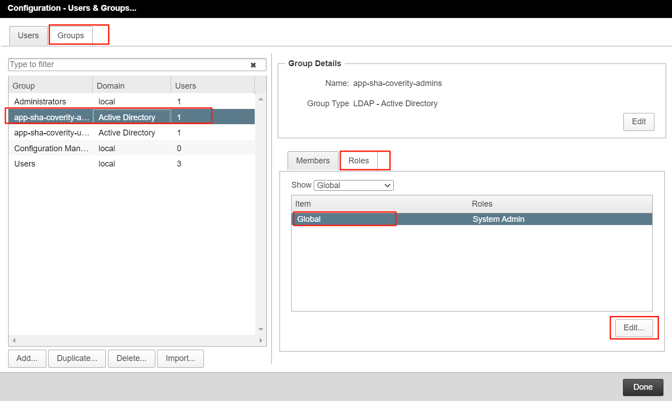The width and height of the screenshot is (672, 401).
Task: Select the app-sha-coverity-a… group row
Action: pos(131,117)
